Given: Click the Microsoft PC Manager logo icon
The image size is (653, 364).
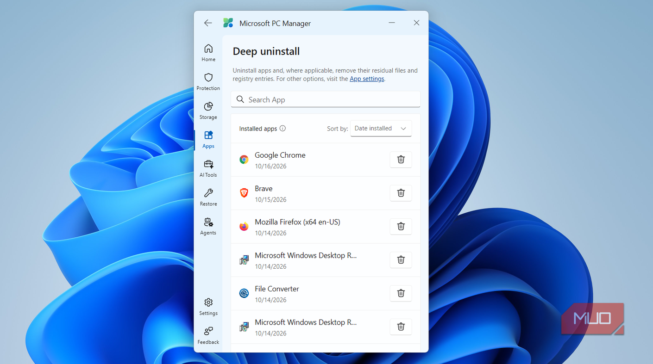Looking at the screenshot, I should [x=228, y=23].
